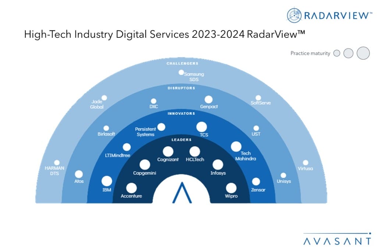Select the Tech Mahindra bubble

(236, 146)
